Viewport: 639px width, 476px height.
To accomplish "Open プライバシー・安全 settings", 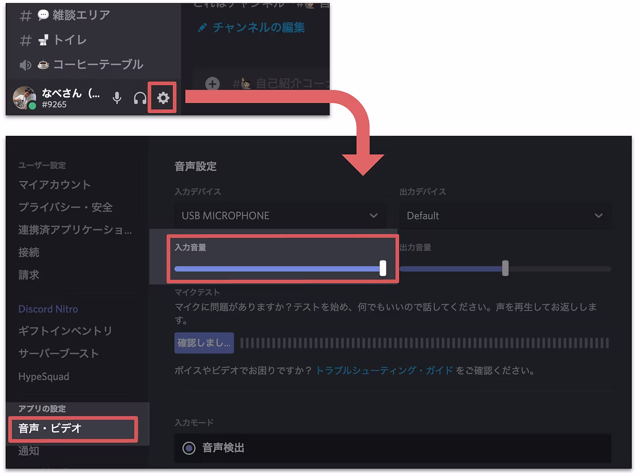I will [x=65, y=207].
